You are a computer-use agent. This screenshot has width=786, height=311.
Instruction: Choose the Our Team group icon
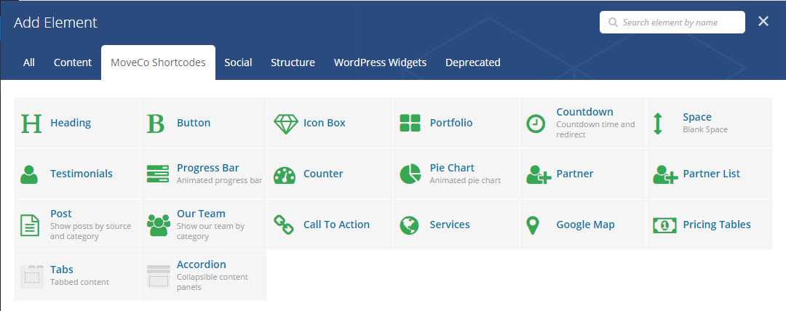[159, 225]
